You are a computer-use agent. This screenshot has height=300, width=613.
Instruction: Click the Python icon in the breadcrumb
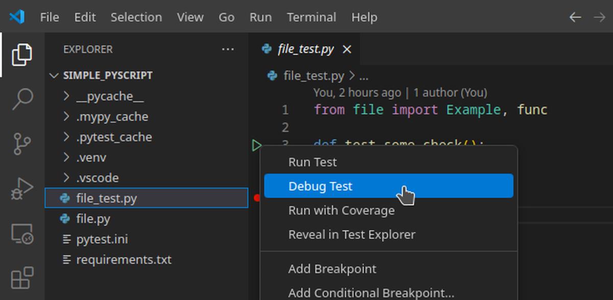[x=272, y=75]
